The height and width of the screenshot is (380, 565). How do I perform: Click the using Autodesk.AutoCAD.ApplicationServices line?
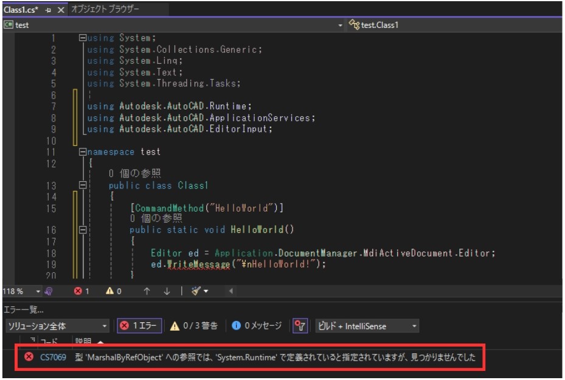coord(201,118)
